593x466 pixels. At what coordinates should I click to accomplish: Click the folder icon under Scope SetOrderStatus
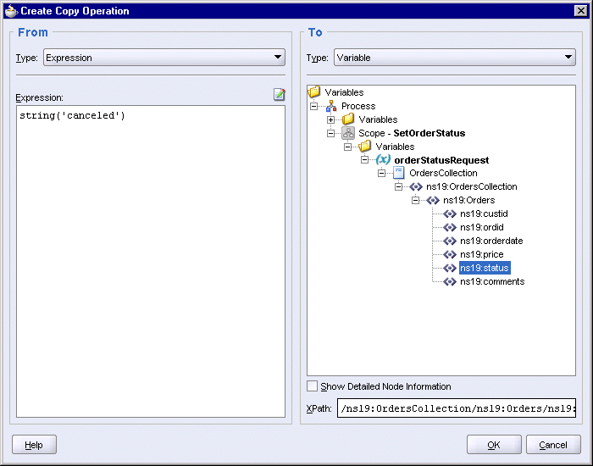click(x=365, y=147)
